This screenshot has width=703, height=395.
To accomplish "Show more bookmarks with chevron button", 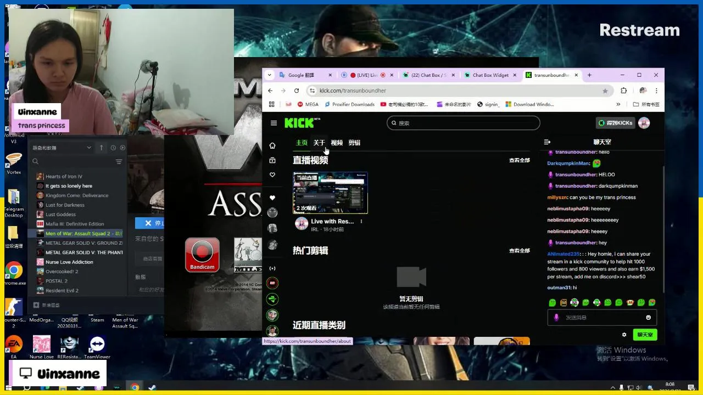I will 618,104.
